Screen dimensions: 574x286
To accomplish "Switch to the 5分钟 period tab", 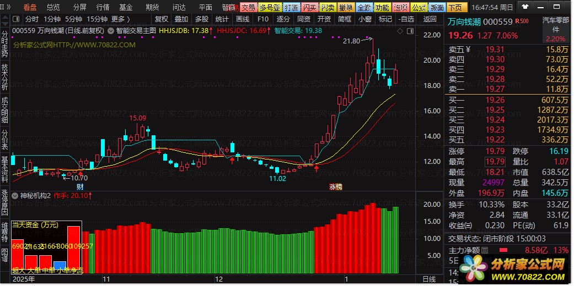I will click(73, 19).
